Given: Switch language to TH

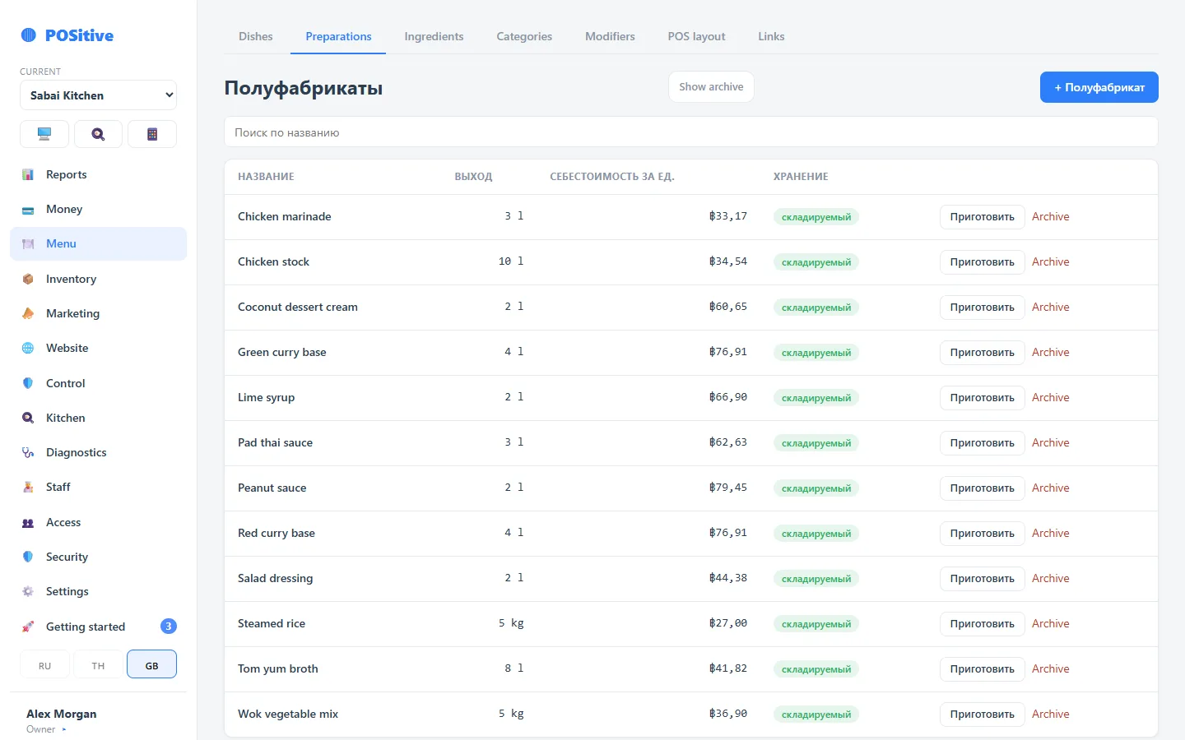Looking at the screenshot, I should click(98, 664).
